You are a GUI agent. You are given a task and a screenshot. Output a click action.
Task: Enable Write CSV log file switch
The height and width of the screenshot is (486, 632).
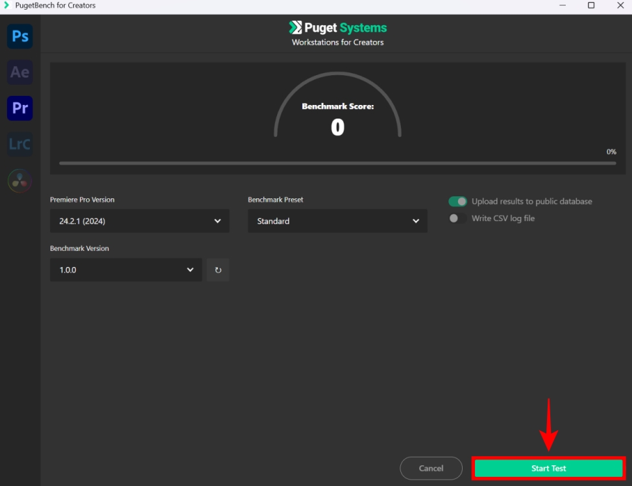pos(457,218)
